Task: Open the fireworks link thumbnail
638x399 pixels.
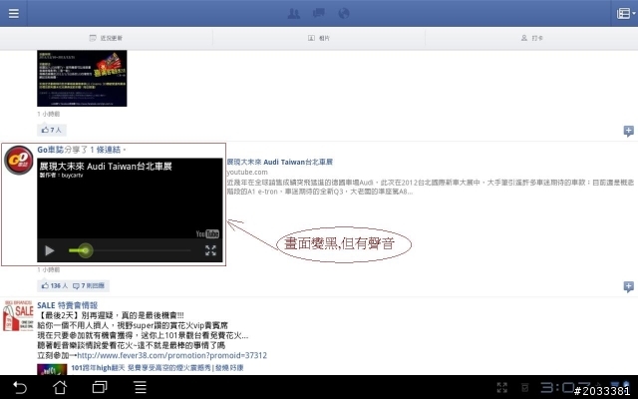Action: coord(52,369)
